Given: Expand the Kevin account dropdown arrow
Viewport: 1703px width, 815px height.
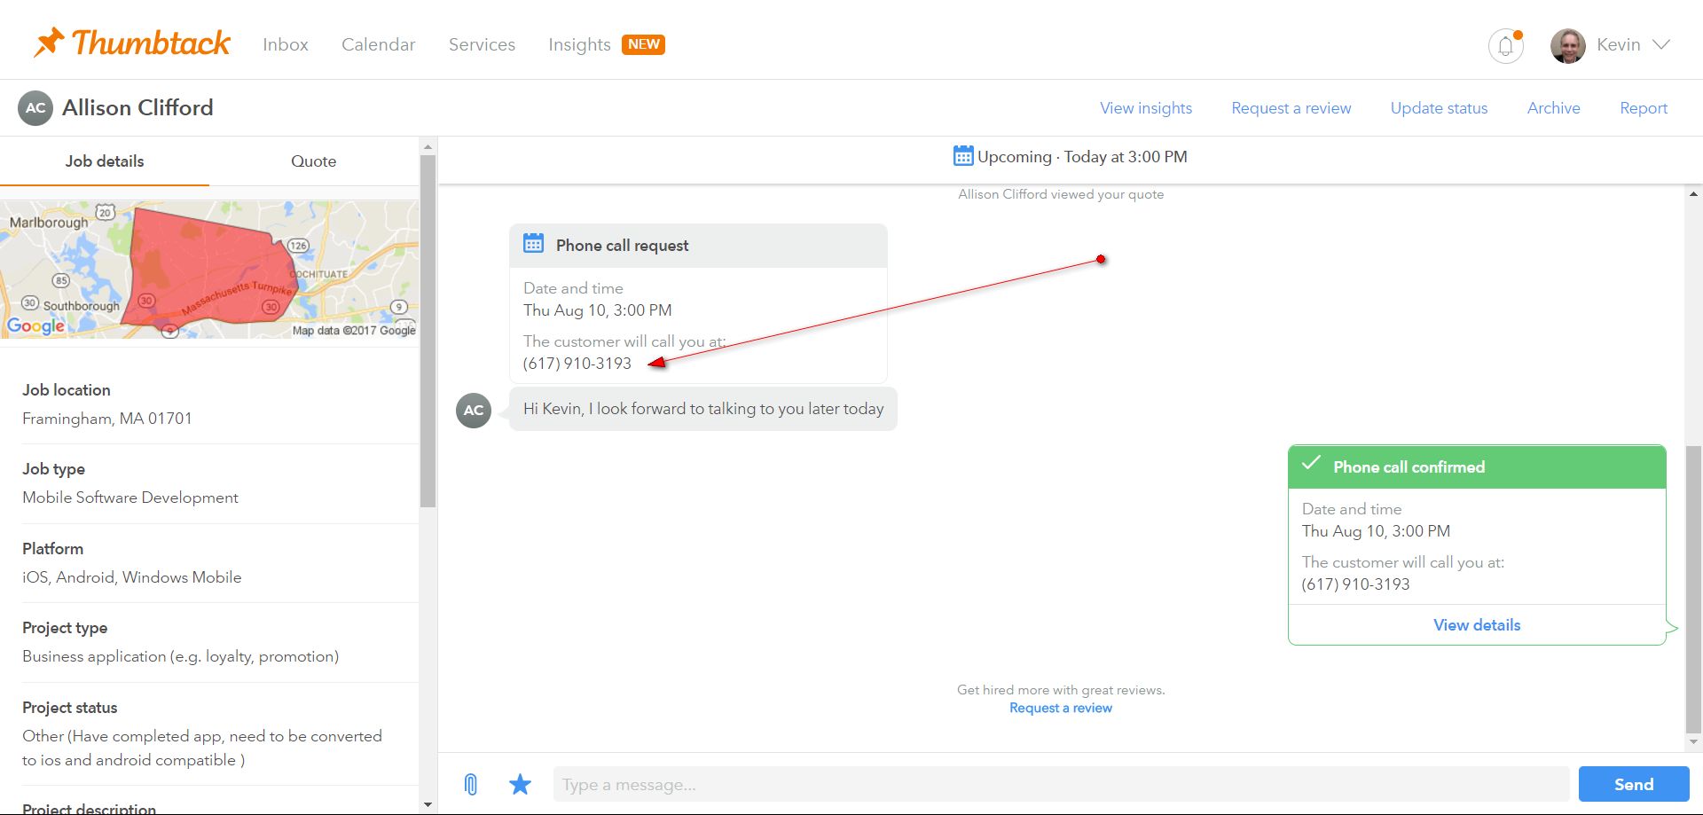Looking at the screenshot, I should [1661, 44].
